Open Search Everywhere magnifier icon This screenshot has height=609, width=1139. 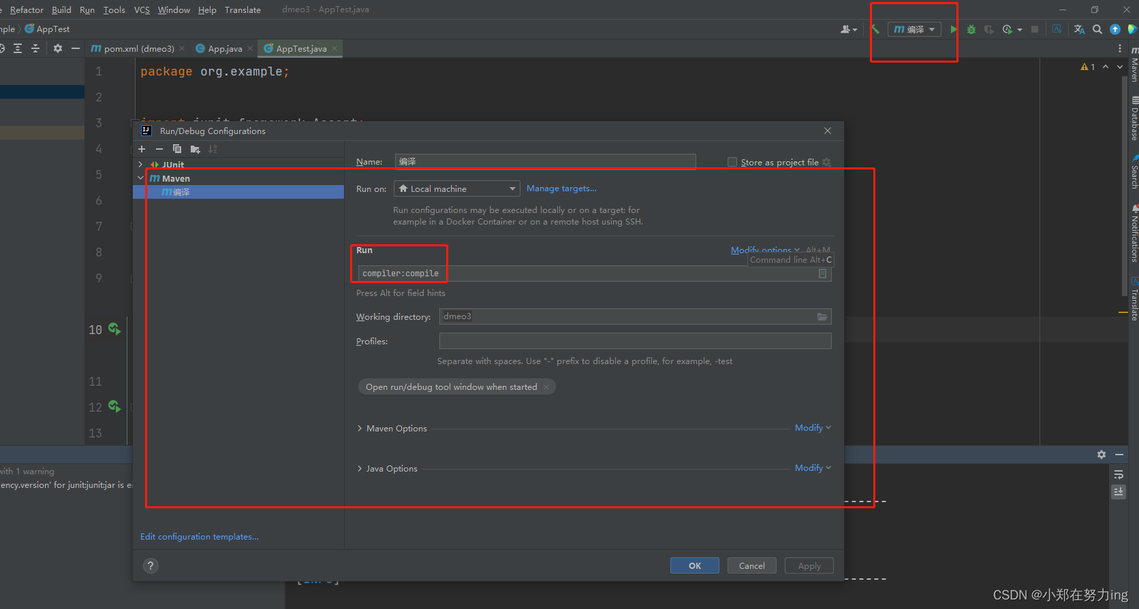[1097, 29]
